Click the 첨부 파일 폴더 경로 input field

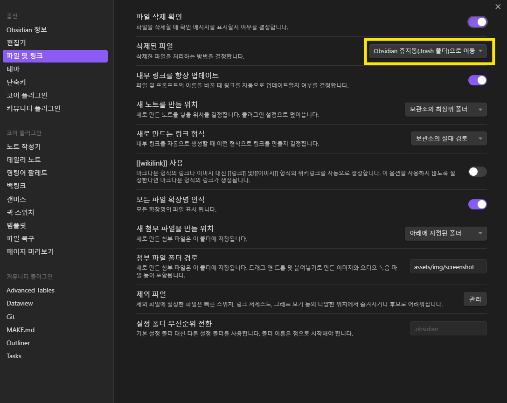click(x=448, y=267)
